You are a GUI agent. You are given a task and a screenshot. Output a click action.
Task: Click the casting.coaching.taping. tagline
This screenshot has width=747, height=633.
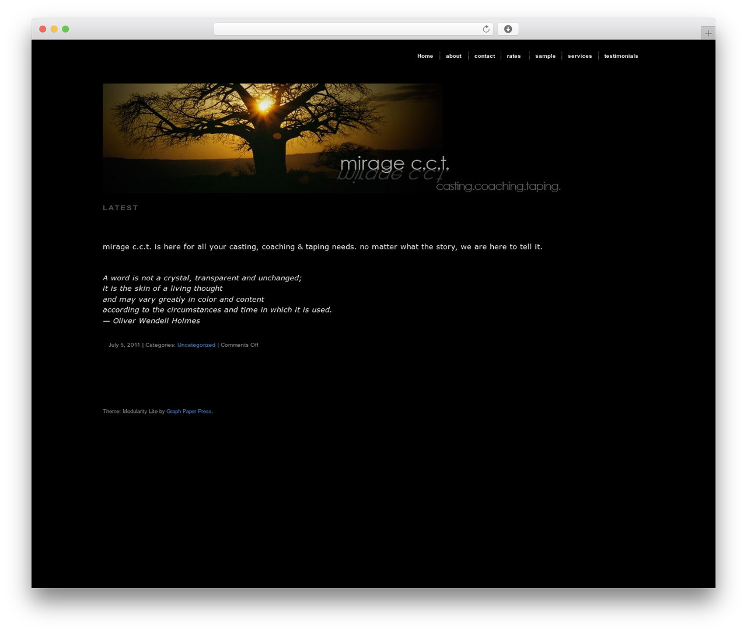point(498,186)
